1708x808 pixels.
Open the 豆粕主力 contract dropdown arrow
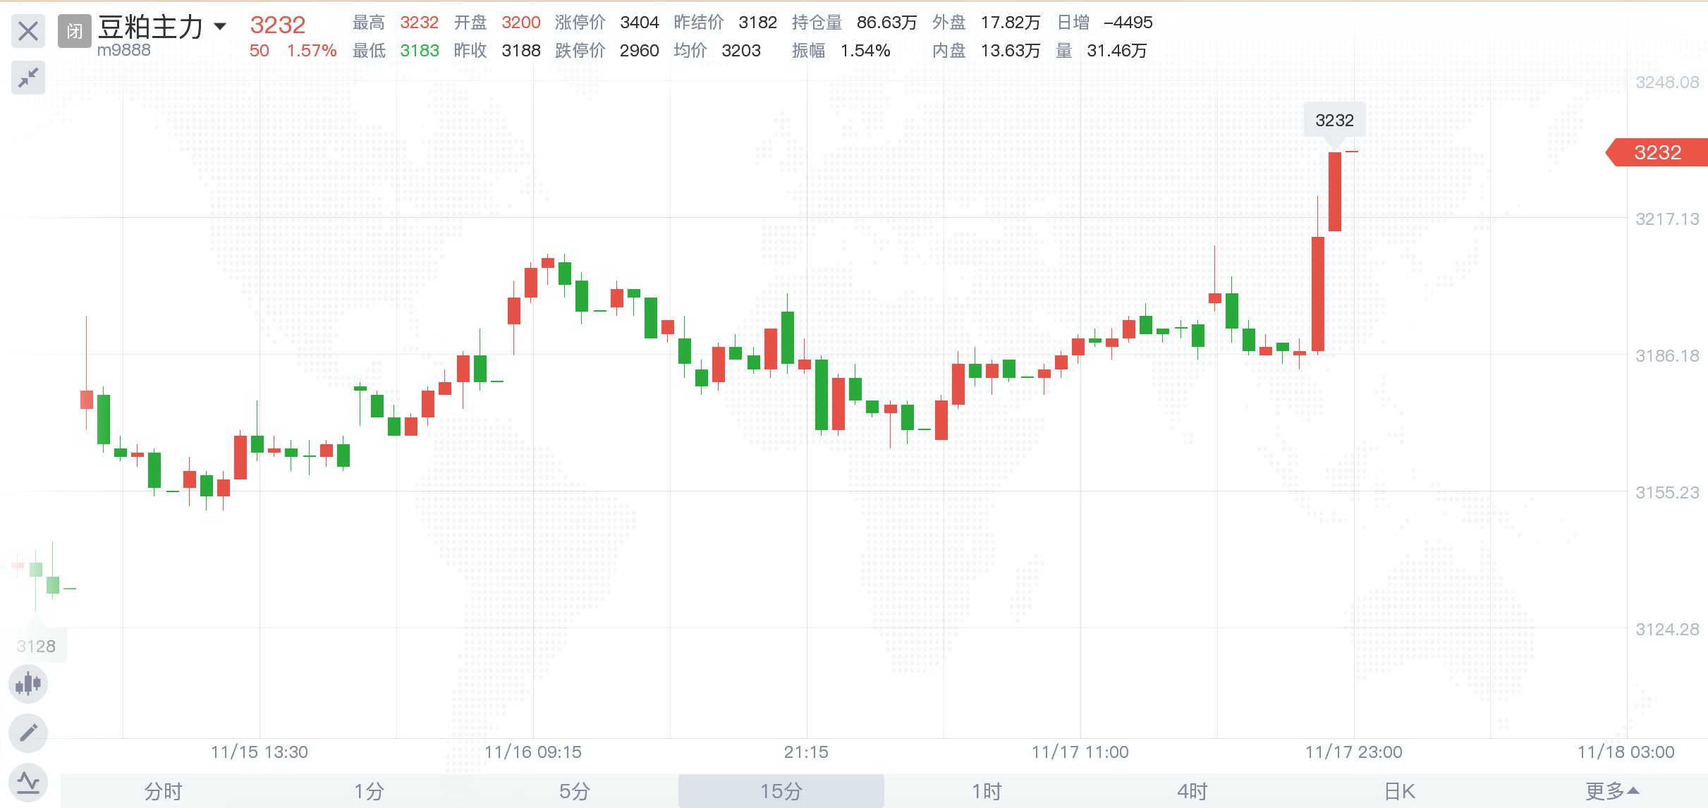[220, 27]
